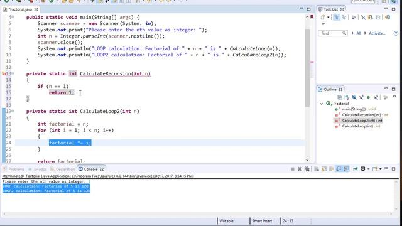
Task: Select the Task List tab
Action: [331, 9]
